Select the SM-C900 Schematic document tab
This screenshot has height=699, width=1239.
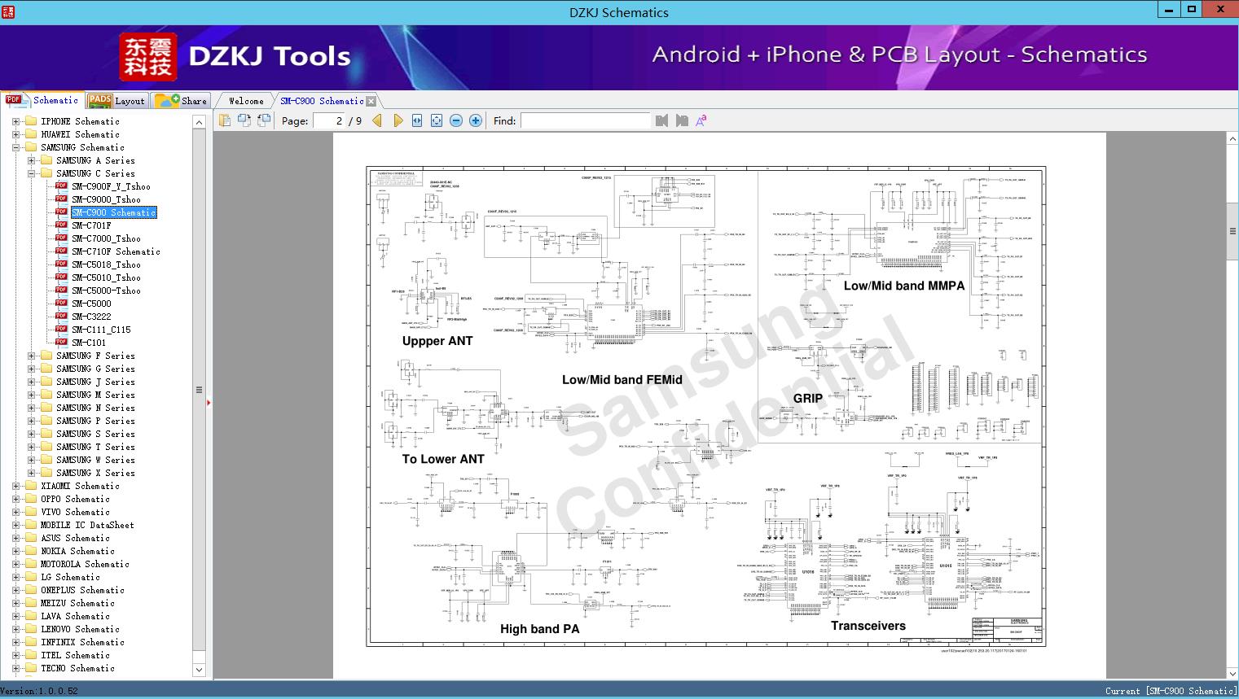pyautogui.click(x=322, y=101)
